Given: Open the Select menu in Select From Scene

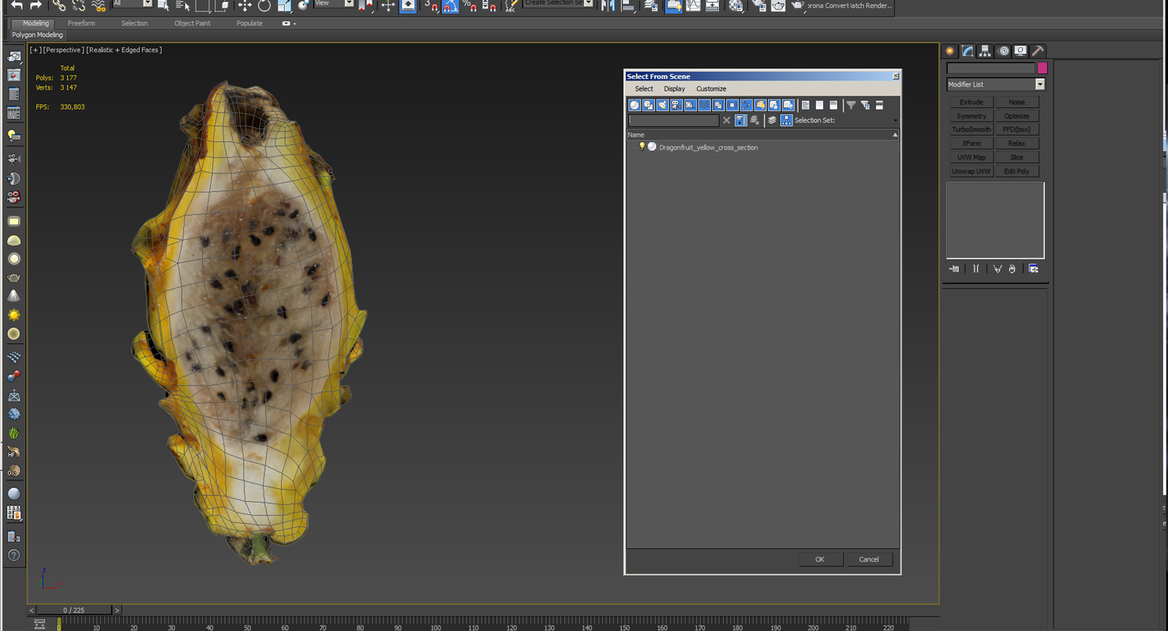Looking at the screenshot, I should [644, 89].
